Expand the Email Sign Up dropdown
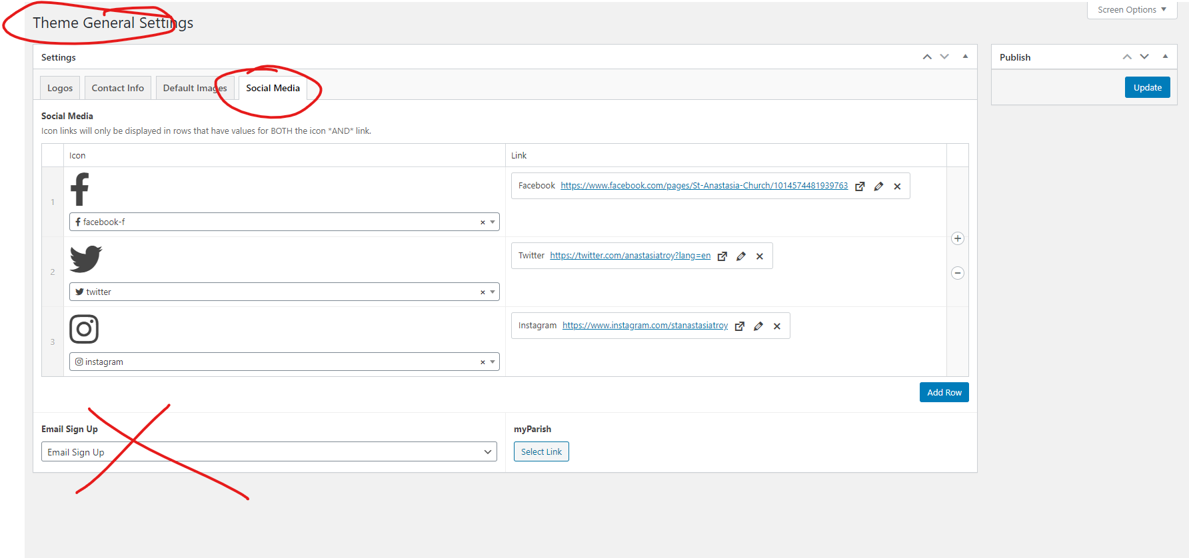 point(487,452)
